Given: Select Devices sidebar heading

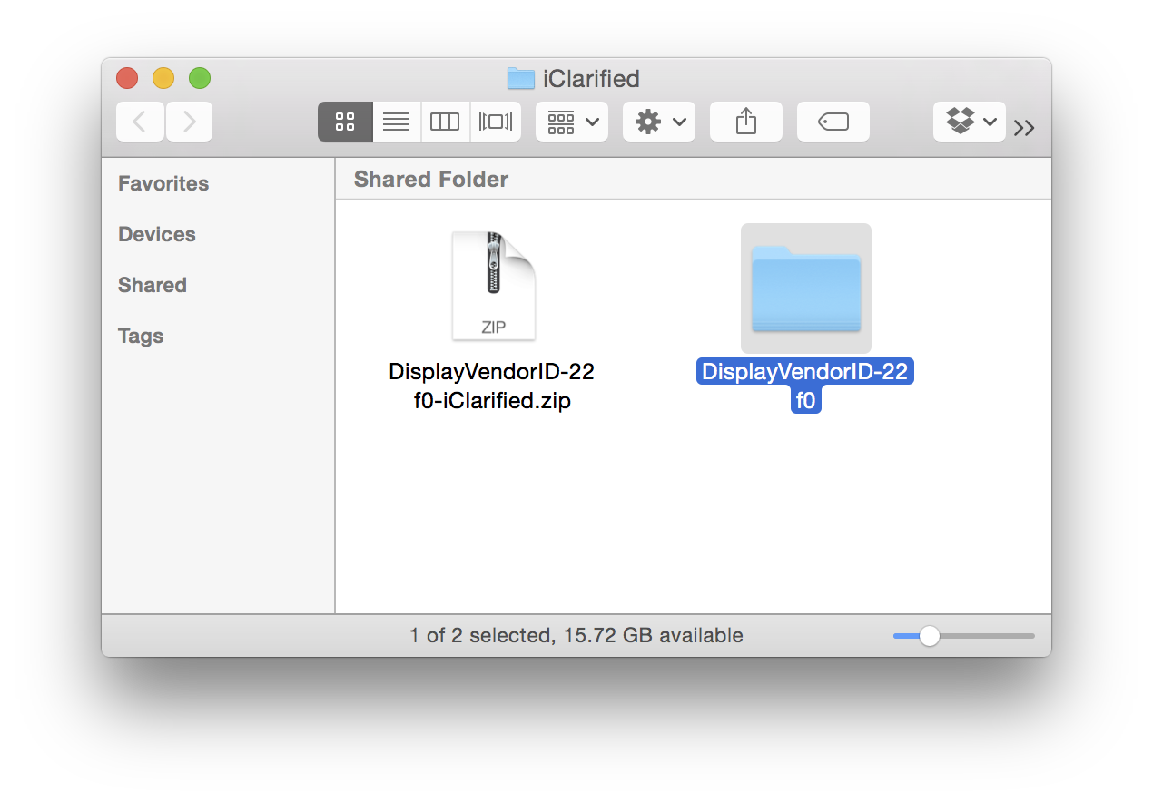Looking at the screenshot, I should 157,234.
